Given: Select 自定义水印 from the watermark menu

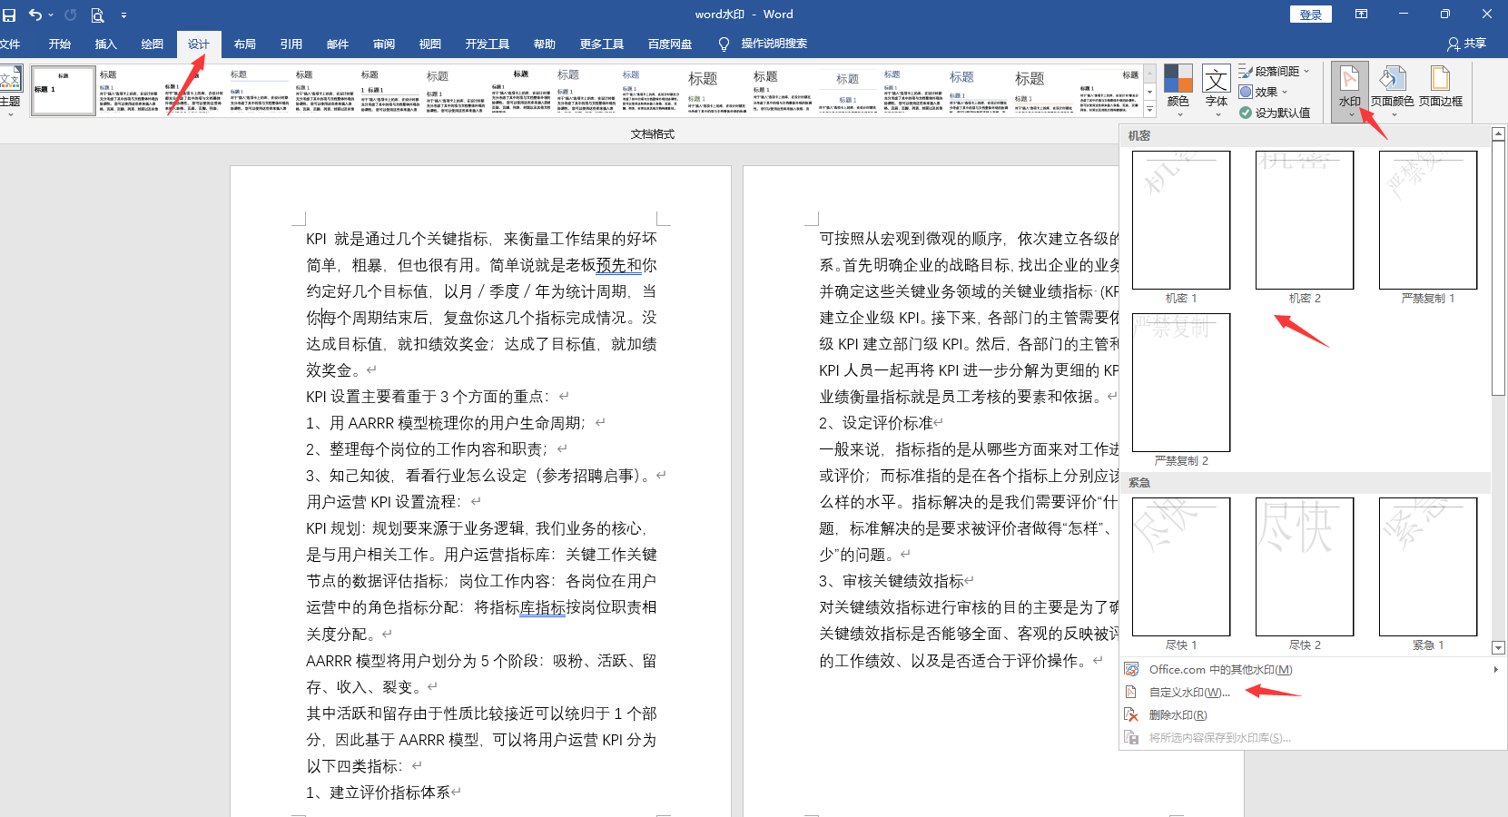Looking at the screenshot, I should tap(1186, 692).
